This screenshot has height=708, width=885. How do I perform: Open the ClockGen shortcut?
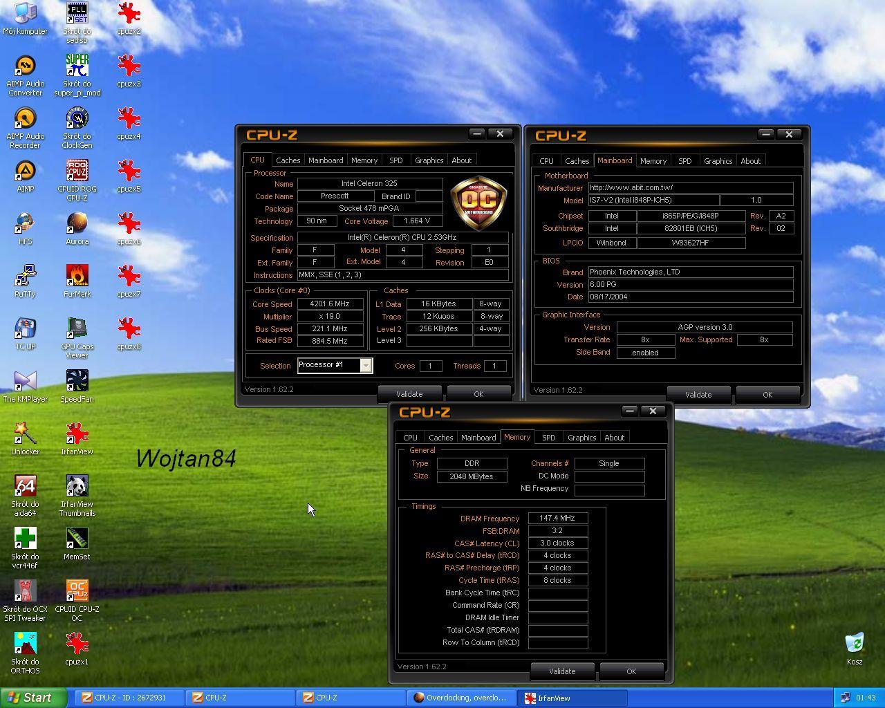coord(77,128)
